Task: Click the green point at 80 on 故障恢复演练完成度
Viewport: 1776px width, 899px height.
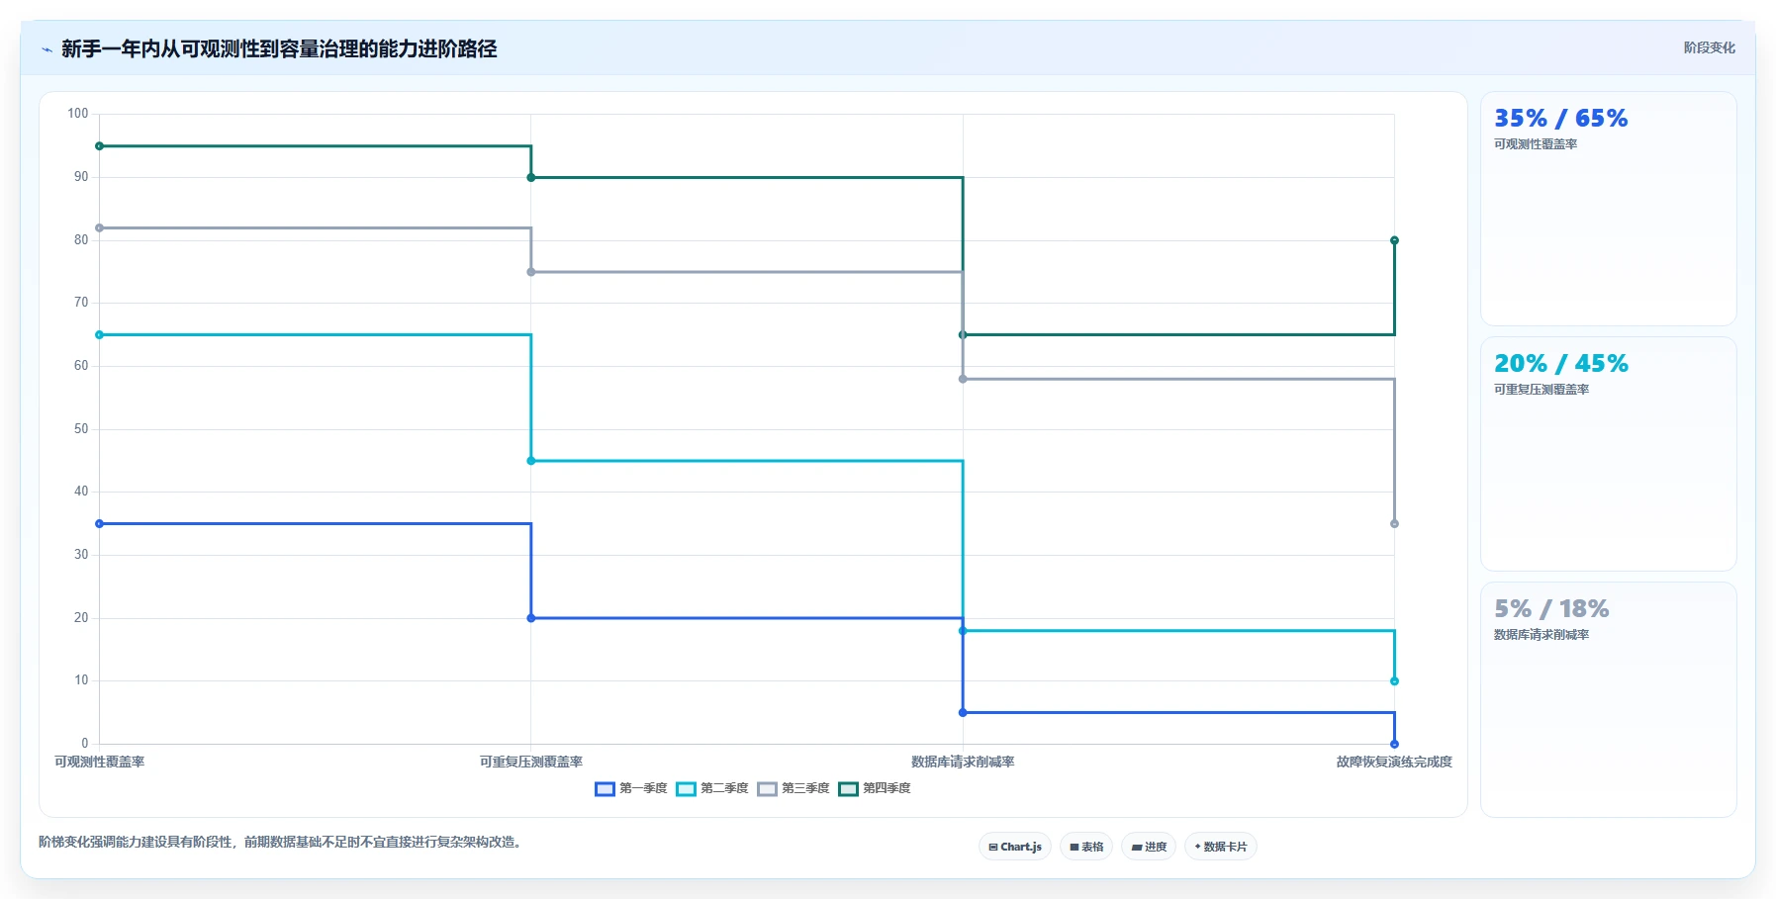Action: point(1394,240)
